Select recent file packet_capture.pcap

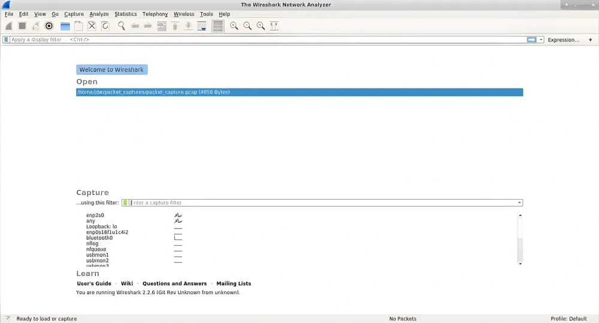pyautogui.click(x=299, y=92)
